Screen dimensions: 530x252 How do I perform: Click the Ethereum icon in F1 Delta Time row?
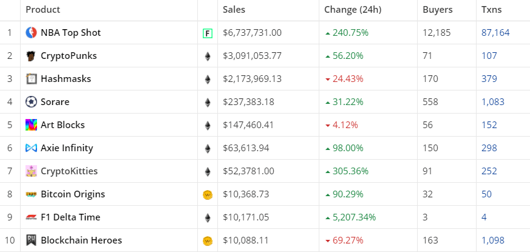[208, 217]
